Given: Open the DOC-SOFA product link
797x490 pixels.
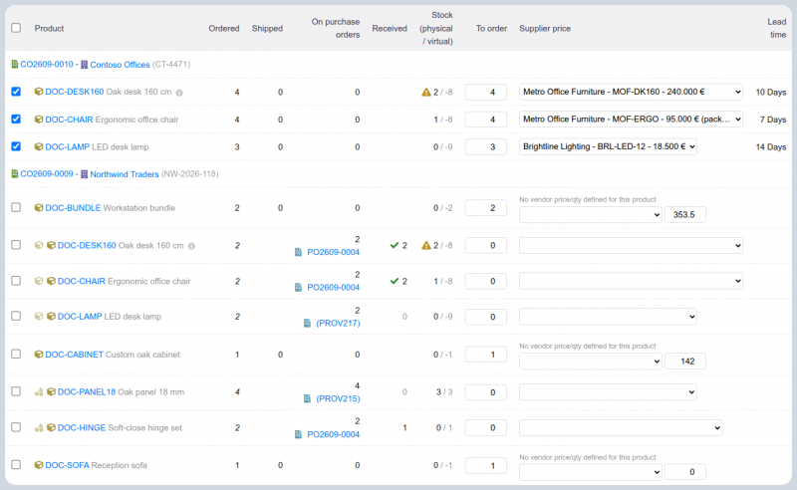Looking at the screenshot, I should point(67,465).
